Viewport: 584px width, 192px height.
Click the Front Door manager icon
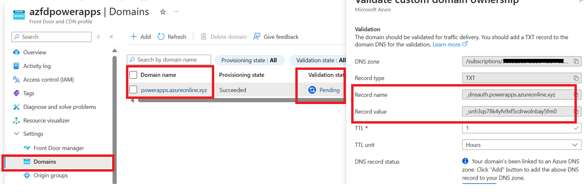[27, 148]
